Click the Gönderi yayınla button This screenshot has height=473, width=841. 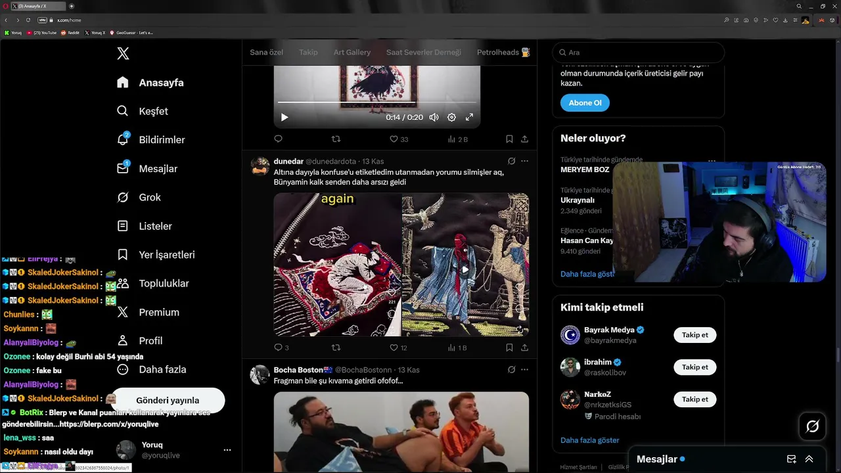tap(168, 400)
